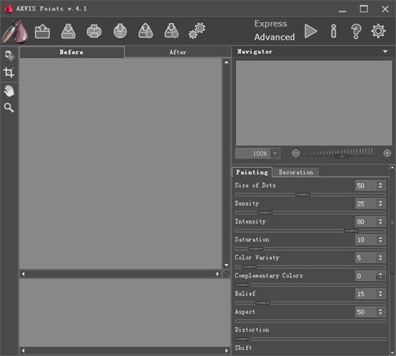This screenshot has height=356, width=396.
Task: Open the Painting tab
Action: tap(252, 172)
